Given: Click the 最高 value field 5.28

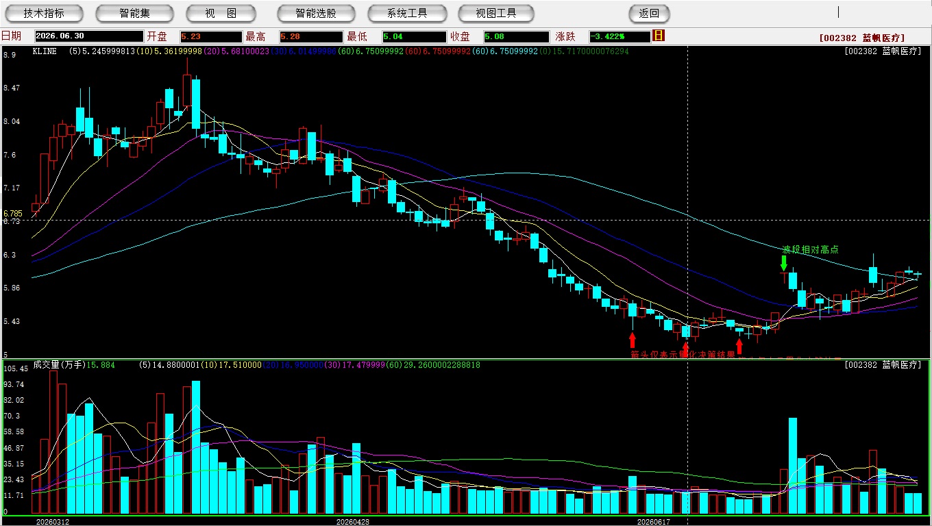Looking at the screenshot, I should pos(311,36).
